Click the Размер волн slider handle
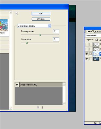 coord(40,35)
